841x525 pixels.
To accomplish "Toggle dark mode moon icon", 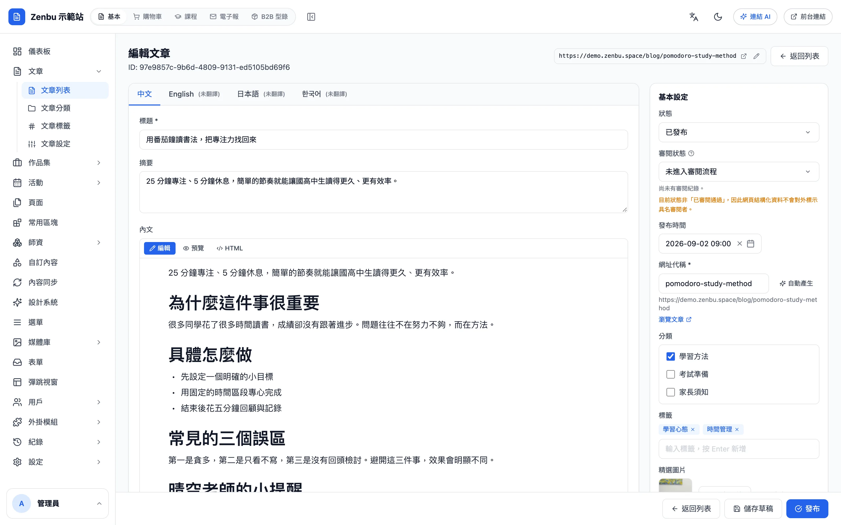I will 718,17.
